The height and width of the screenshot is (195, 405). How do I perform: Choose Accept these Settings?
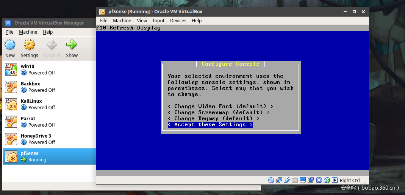210,125
